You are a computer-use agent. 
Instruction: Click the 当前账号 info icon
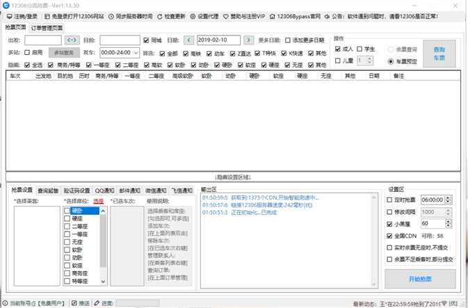pos(5,303)
